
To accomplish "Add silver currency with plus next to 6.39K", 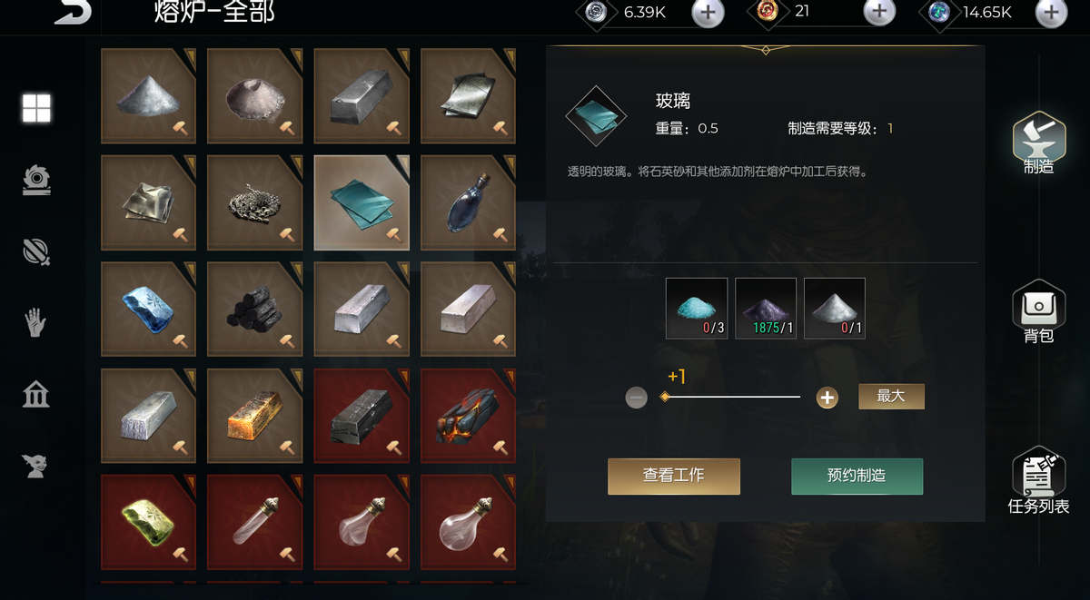I will [708, 13].
